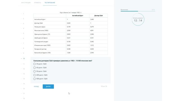Select current question 10 in the sidebar

pyautogui.click(x=24, y=59)
